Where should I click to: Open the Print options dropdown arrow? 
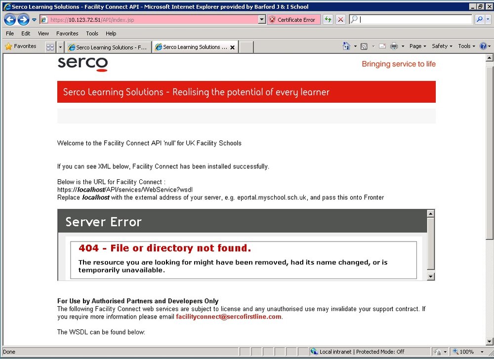[403, 46]
